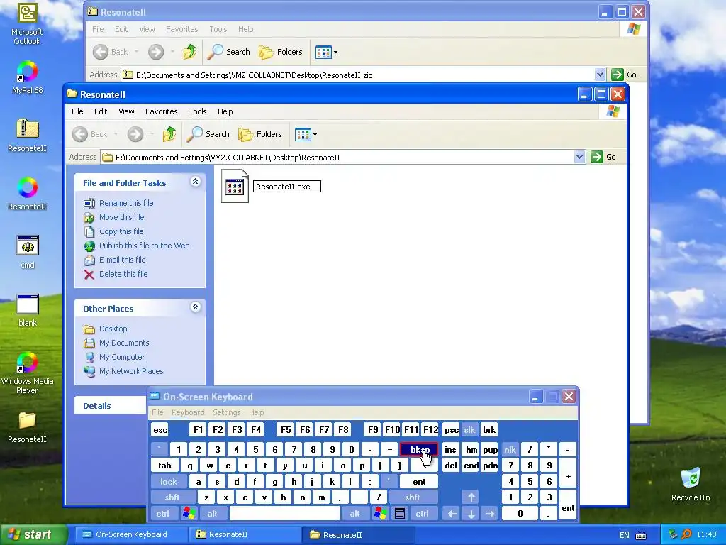Toggle left alt key on On-Screen Keyboard
This screenshot has width=726, height=545.
tap(213, 514)
